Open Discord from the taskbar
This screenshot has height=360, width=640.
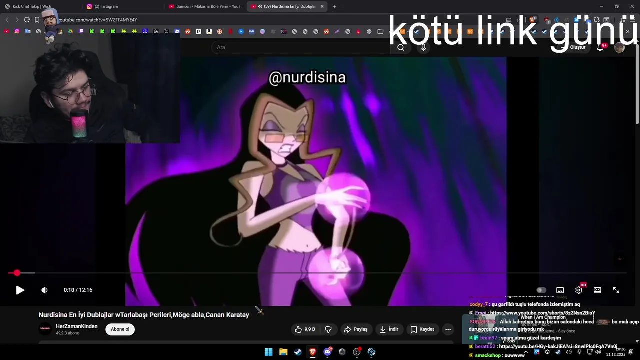tap(327, 352)
